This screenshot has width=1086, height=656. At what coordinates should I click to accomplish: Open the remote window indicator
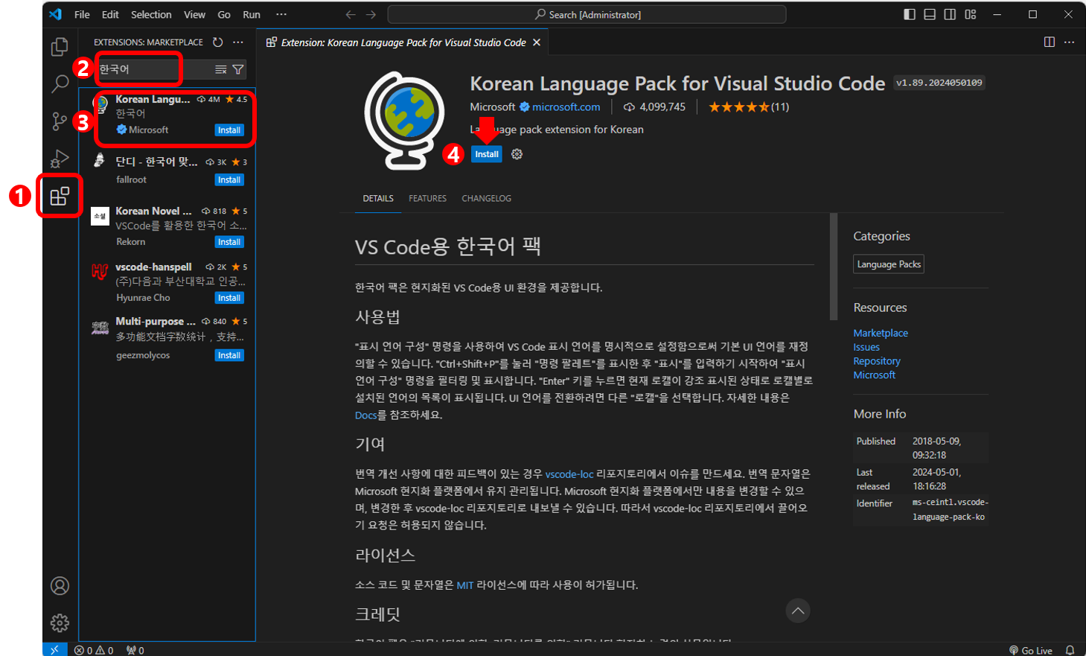(x=55, y=649)
